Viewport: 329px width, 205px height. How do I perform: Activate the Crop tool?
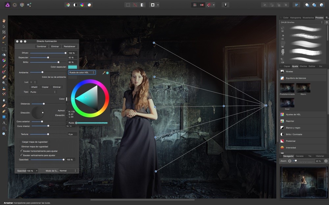4,31
